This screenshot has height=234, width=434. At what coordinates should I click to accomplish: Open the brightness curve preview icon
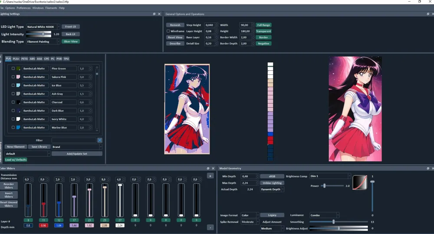360,182
